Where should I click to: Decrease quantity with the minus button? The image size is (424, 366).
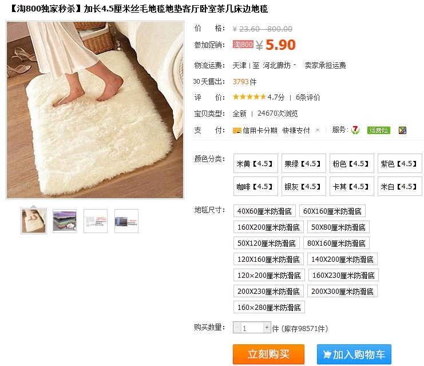click(x=237, y=328)
